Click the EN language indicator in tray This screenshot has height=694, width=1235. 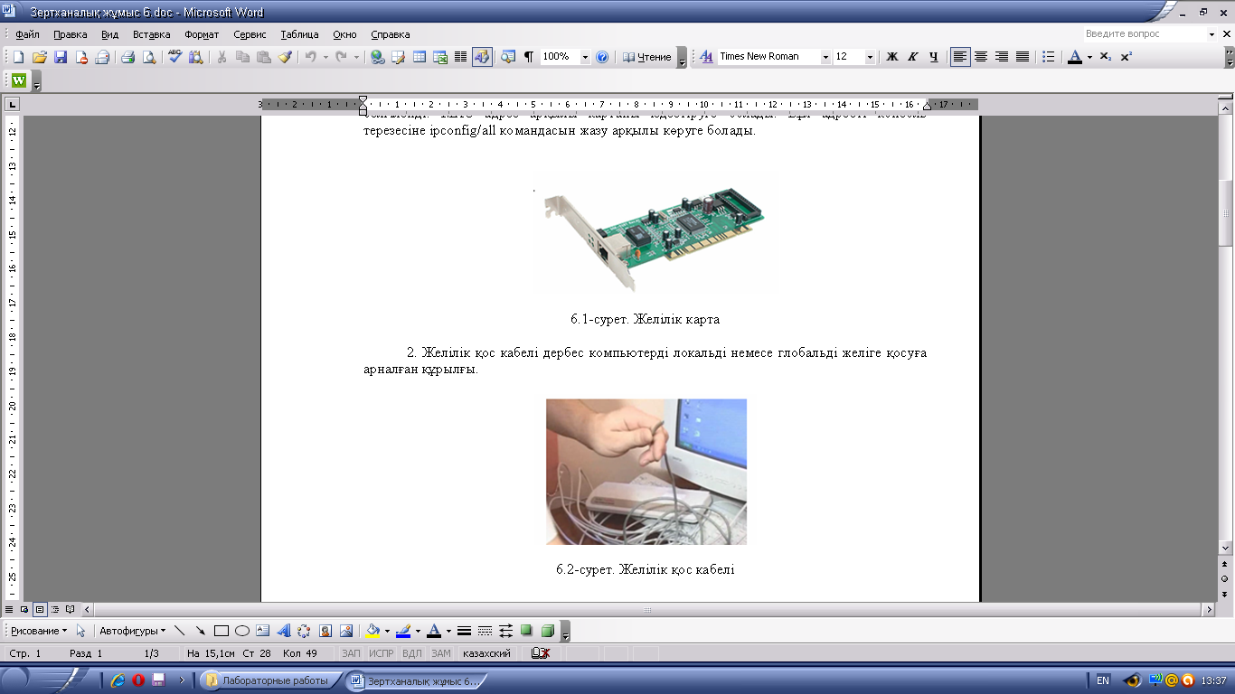pyautogui.click(x=1103, y=680)
